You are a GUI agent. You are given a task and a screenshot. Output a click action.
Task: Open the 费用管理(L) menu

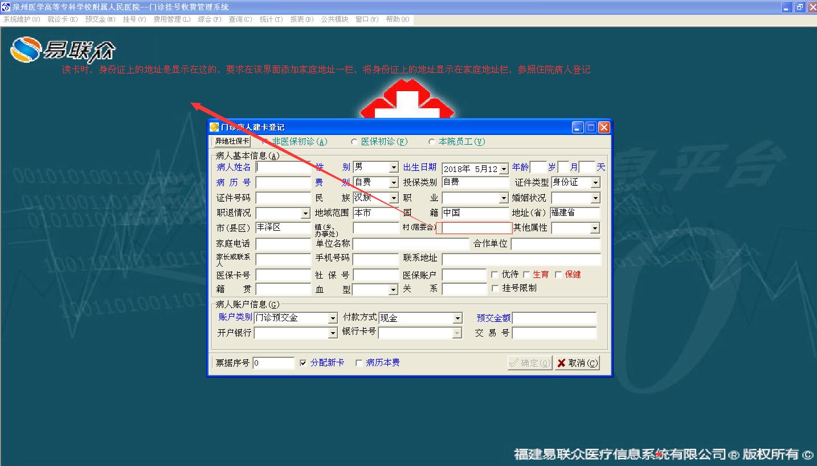coord(172,19)
